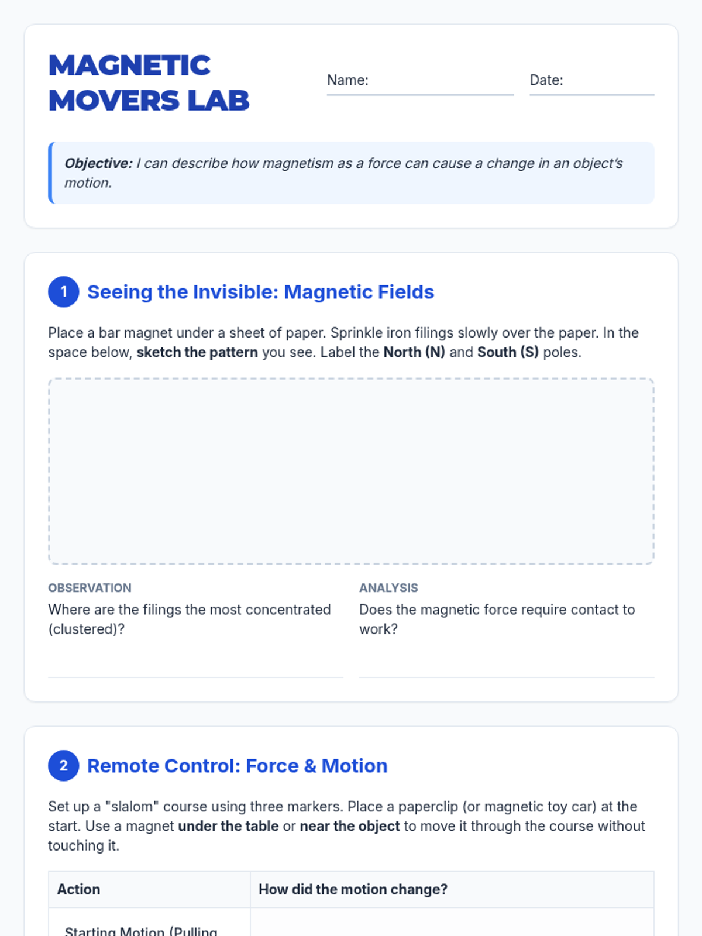This screenshot has width=702, height=936.
Task: Click the Magnetic Movers Lab title
Action: 149,82
